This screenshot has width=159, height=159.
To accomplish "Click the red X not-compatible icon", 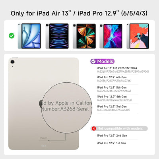I will (94, 128).
